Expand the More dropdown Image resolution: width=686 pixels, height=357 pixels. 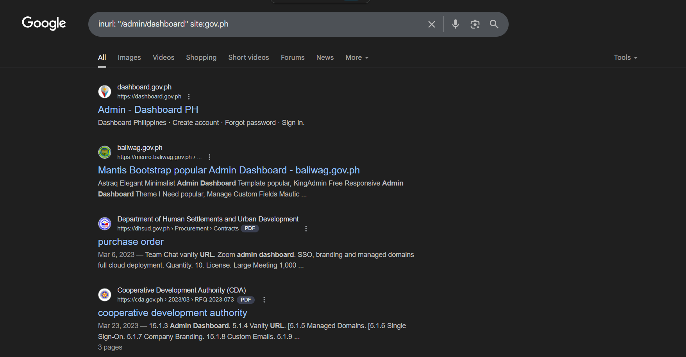[x=357, y=57]
